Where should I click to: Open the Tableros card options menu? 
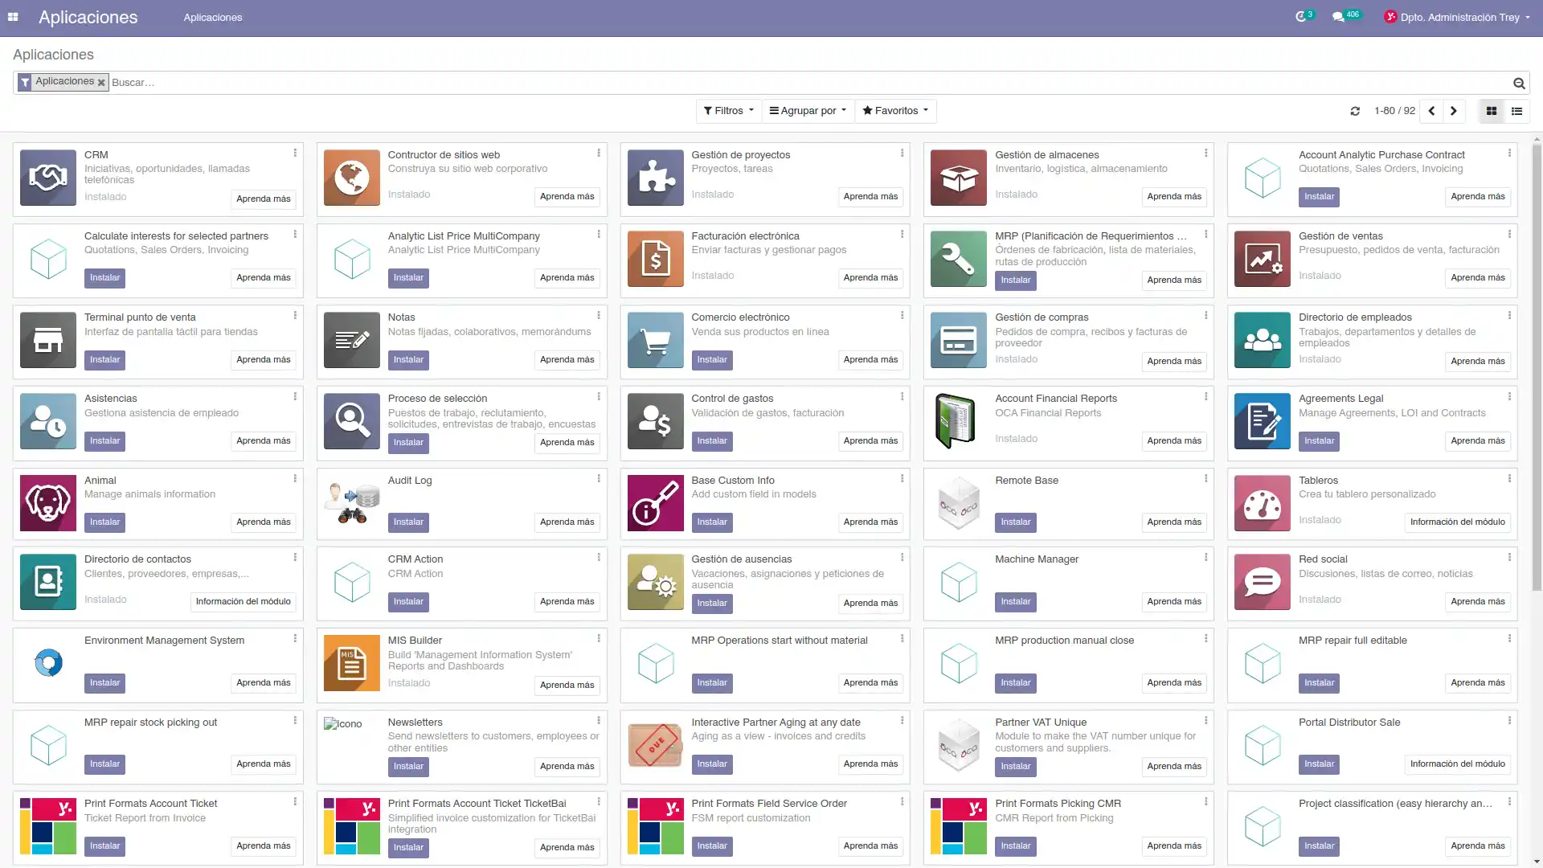point(1509,478)
